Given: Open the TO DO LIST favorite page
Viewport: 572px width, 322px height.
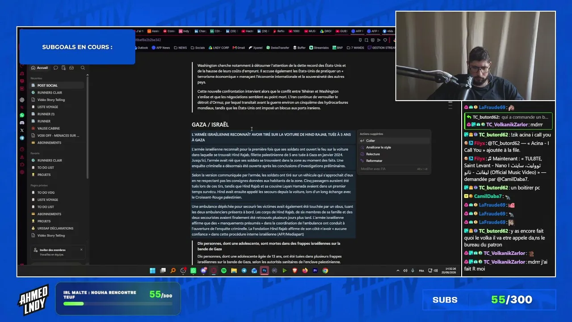Looking at the screenshot, I should pyautogui.click(x=57, y=168).
